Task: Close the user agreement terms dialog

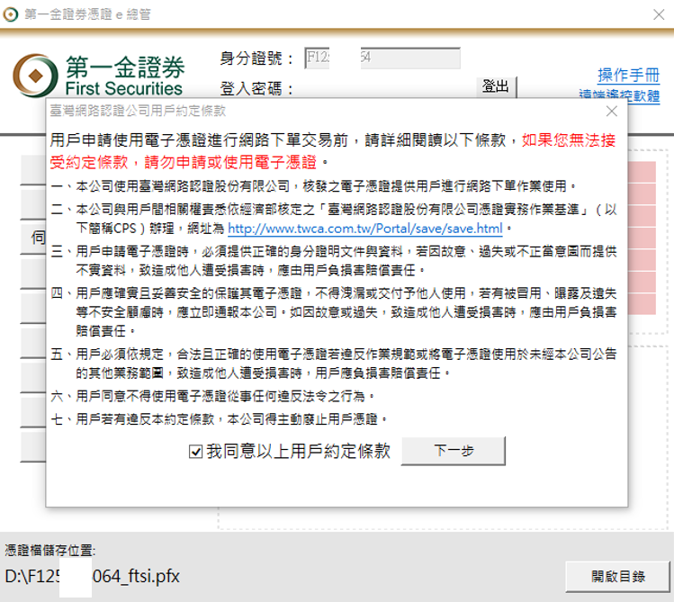Action: coord(611,112)
